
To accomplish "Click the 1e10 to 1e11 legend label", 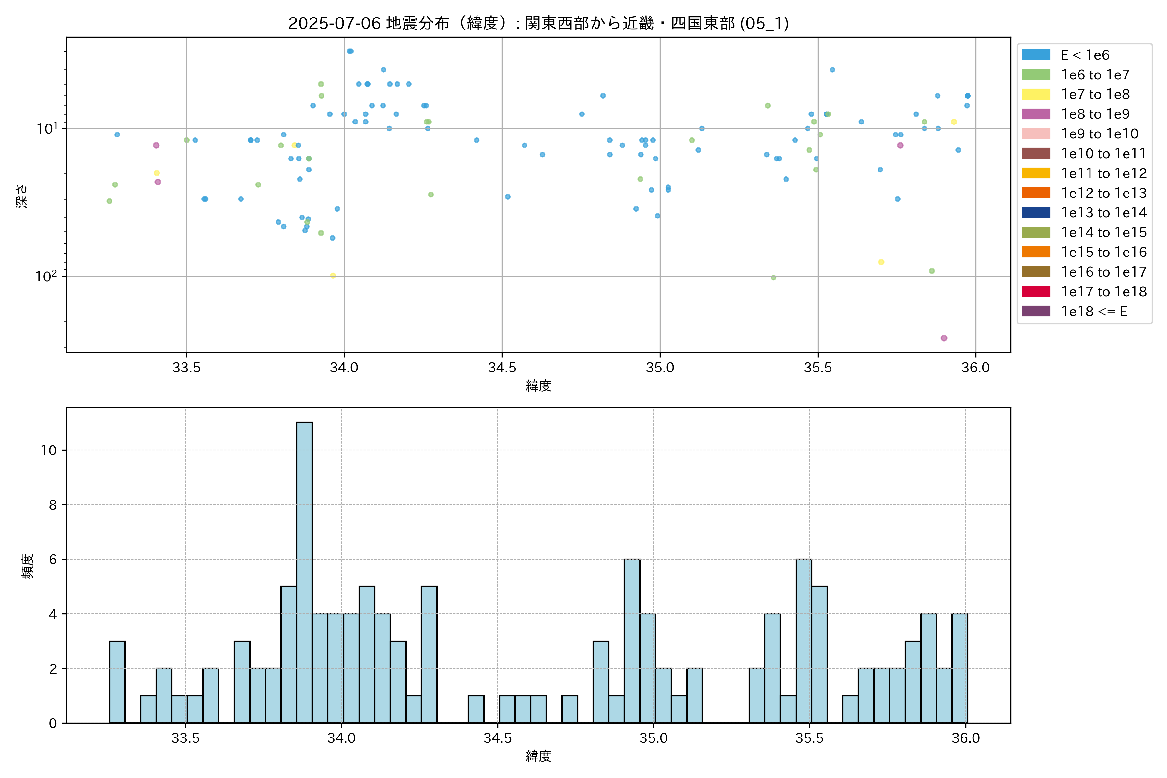I will click(x=1103, y=154).
